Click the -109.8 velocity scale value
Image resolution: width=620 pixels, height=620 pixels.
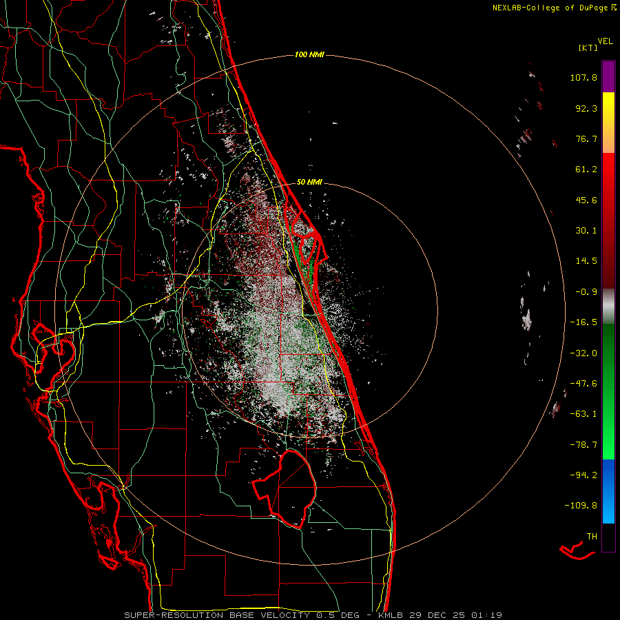[x=581, y=506]
